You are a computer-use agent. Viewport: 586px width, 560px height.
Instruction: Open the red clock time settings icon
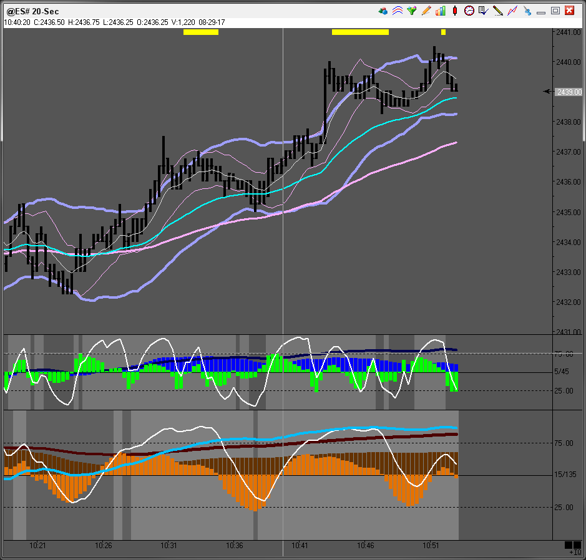tap(469, 11)
